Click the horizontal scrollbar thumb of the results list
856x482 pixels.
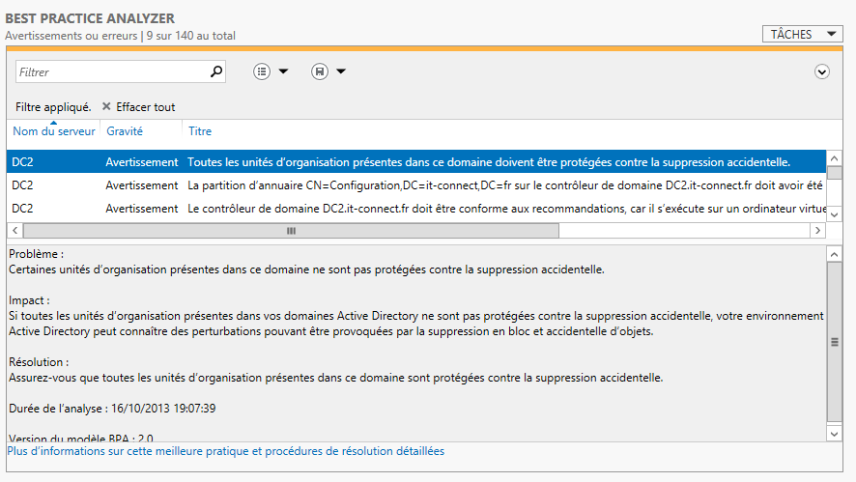[x=291, y=230]
